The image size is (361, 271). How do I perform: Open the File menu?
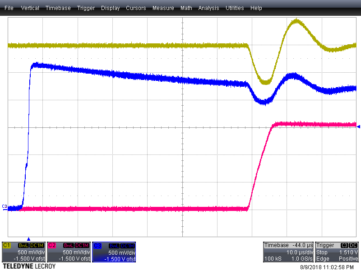(9, 8)
